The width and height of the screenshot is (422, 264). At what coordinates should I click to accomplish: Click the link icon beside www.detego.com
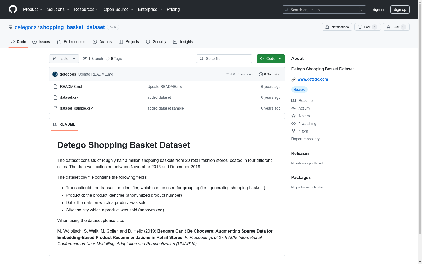click(294, 79)
